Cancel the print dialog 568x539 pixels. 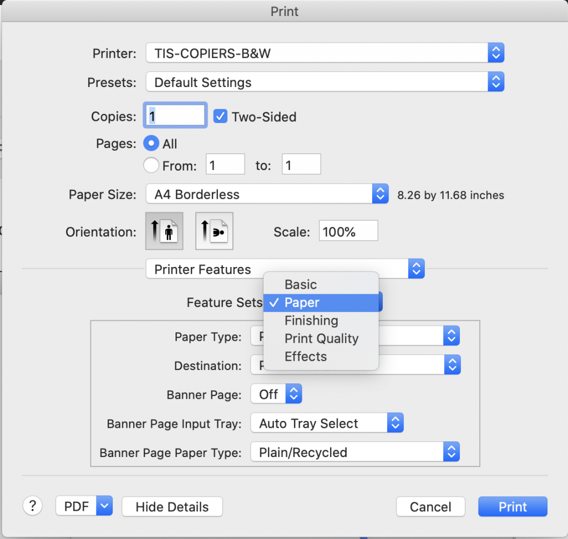pos(430,506)
